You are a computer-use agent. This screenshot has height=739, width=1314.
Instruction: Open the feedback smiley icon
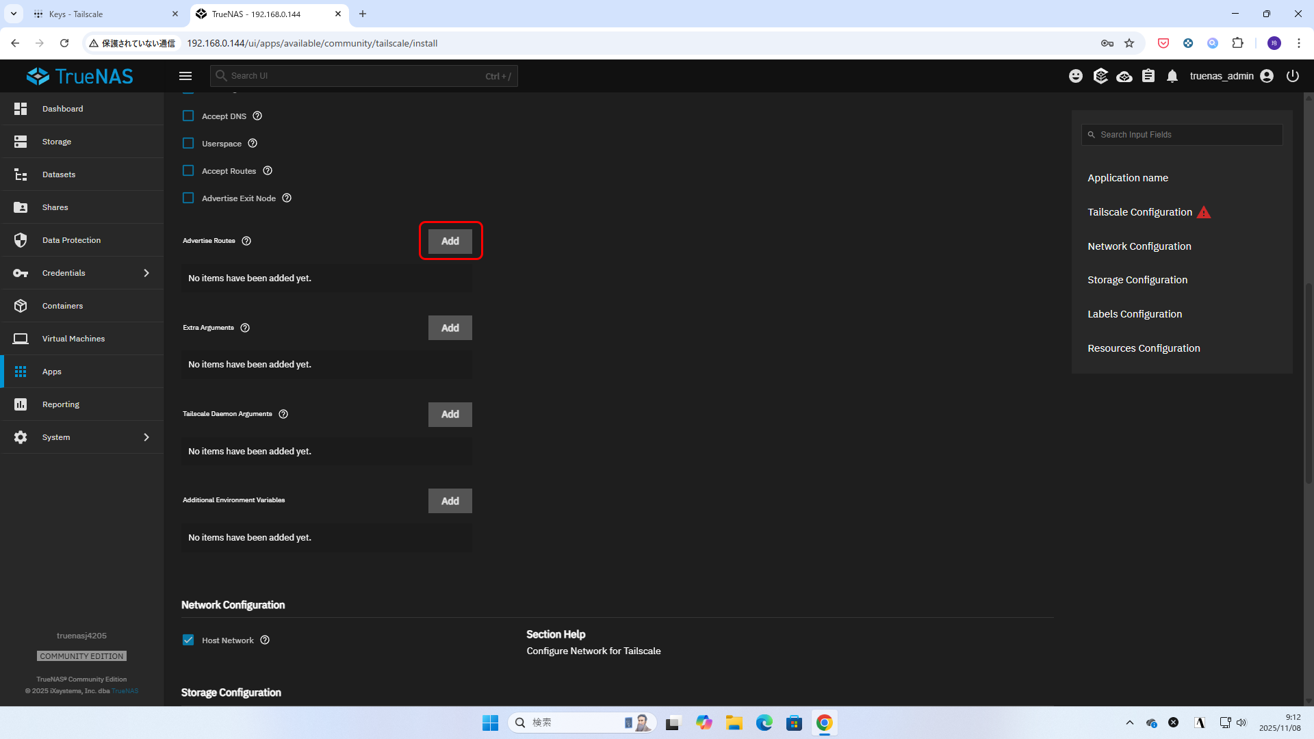tap(1076, 76)
